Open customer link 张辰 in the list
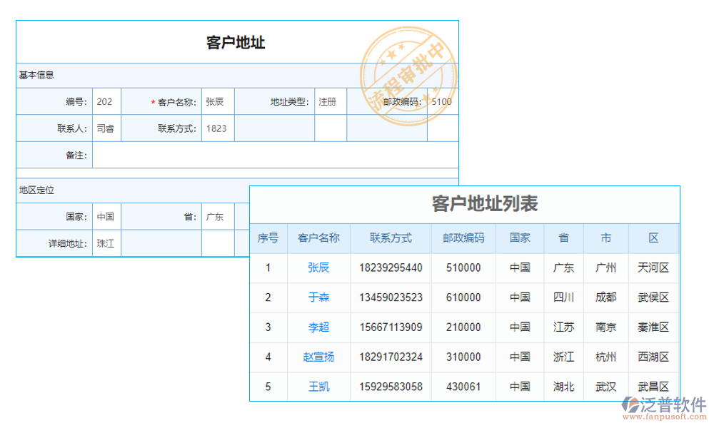 coord(318,267)
